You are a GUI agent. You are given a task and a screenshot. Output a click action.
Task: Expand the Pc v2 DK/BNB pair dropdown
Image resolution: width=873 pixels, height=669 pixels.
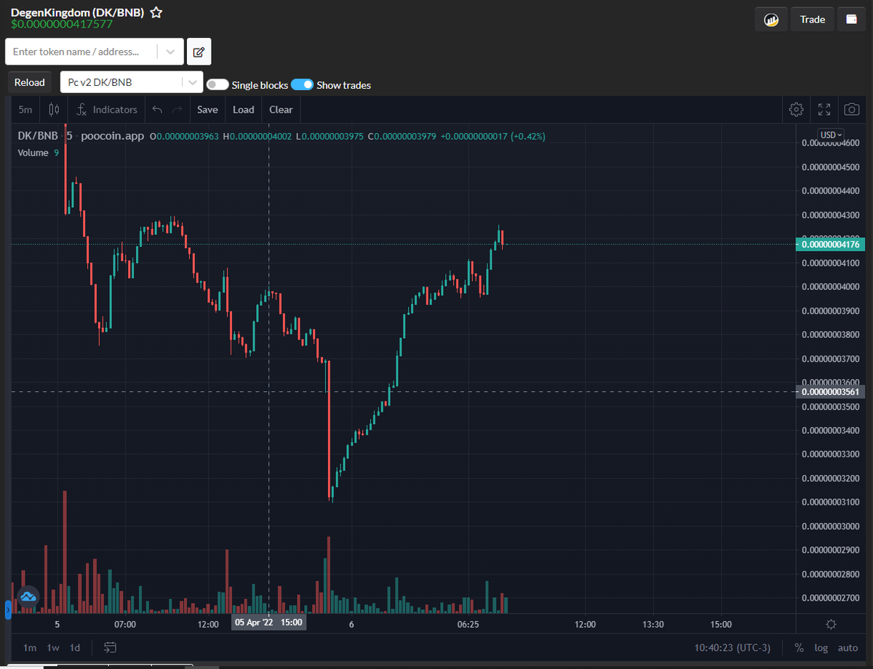pyautogui.click(x=191, y=81)
